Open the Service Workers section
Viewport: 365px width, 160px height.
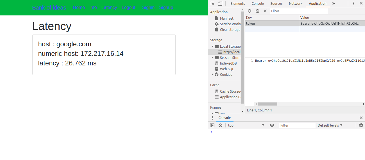click(x=228, y=24)
